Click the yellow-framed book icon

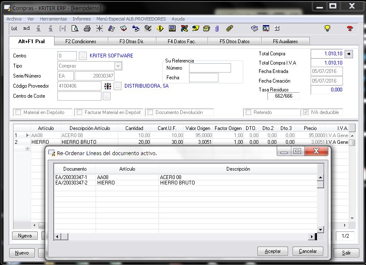[x=172, y=29]
